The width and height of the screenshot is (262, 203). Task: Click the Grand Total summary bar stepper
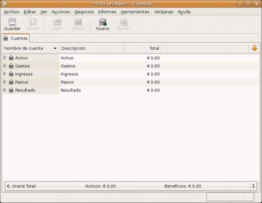253,186
